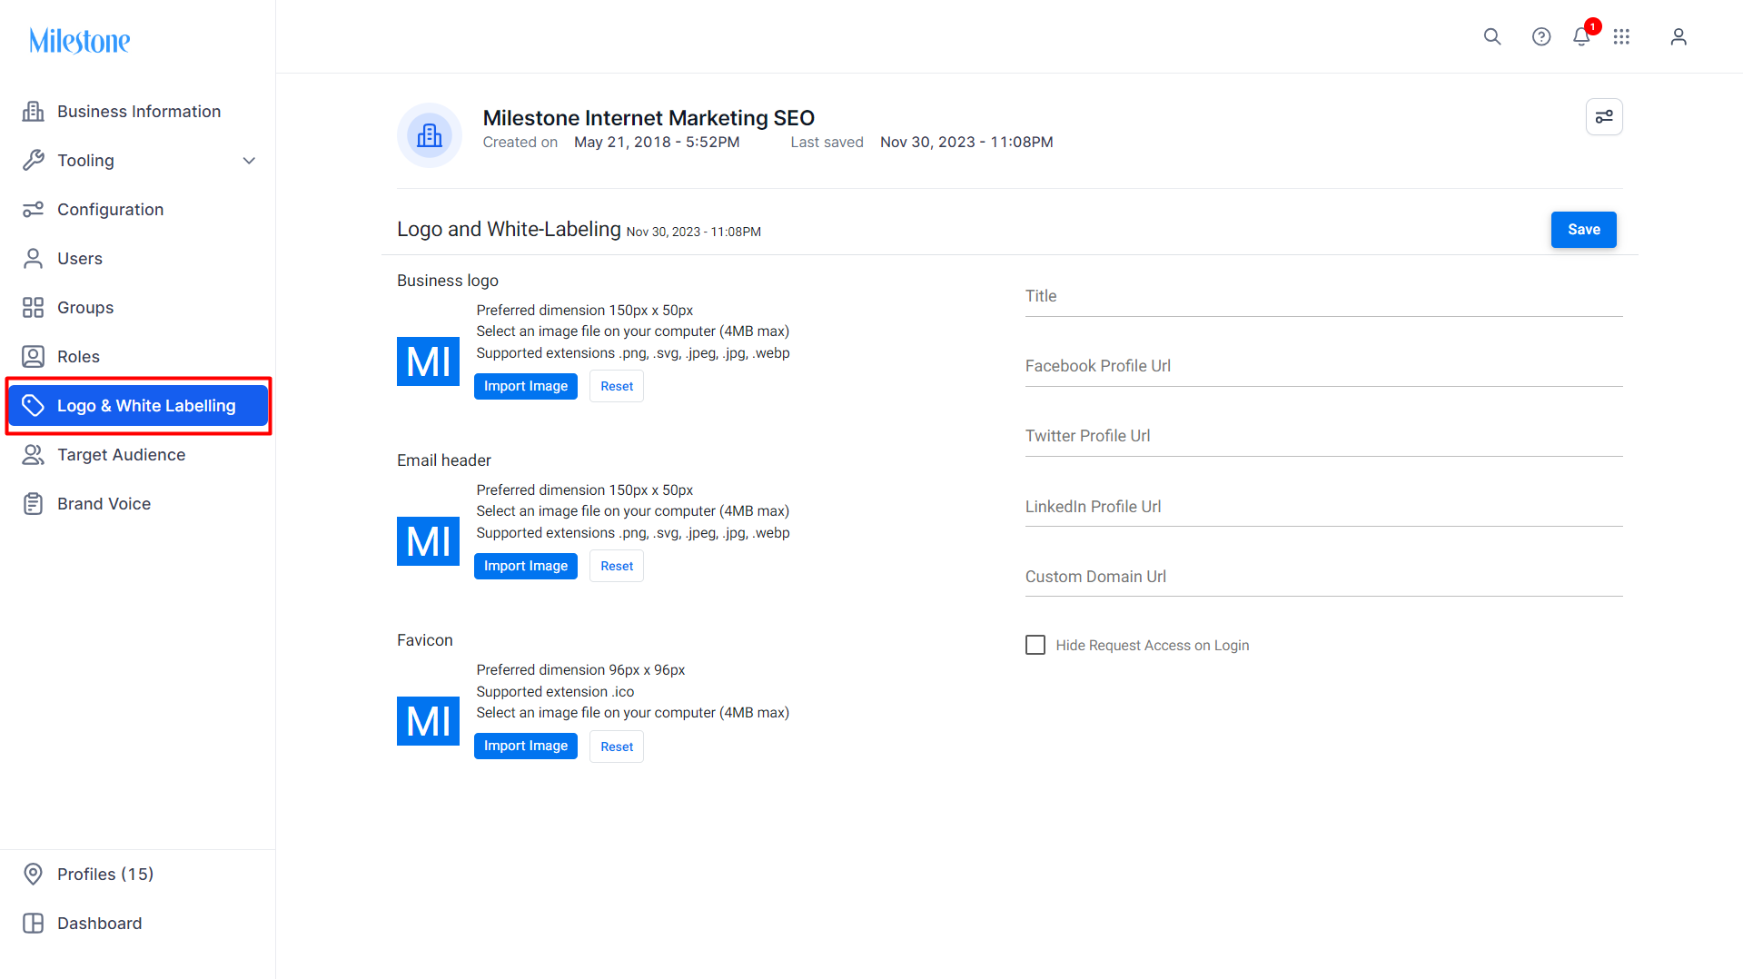Click the LinkedIn Profile Url field
This screenshot has width=1743, height=979.
[x=1323, y=507]
